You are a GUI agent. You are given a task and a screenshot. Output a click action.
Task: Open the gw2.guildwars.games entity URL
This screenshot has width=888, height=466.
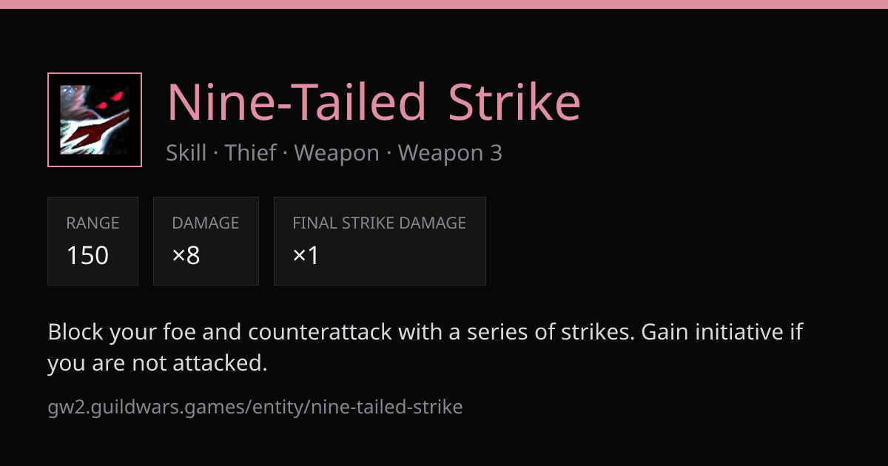tap(255, 407)
